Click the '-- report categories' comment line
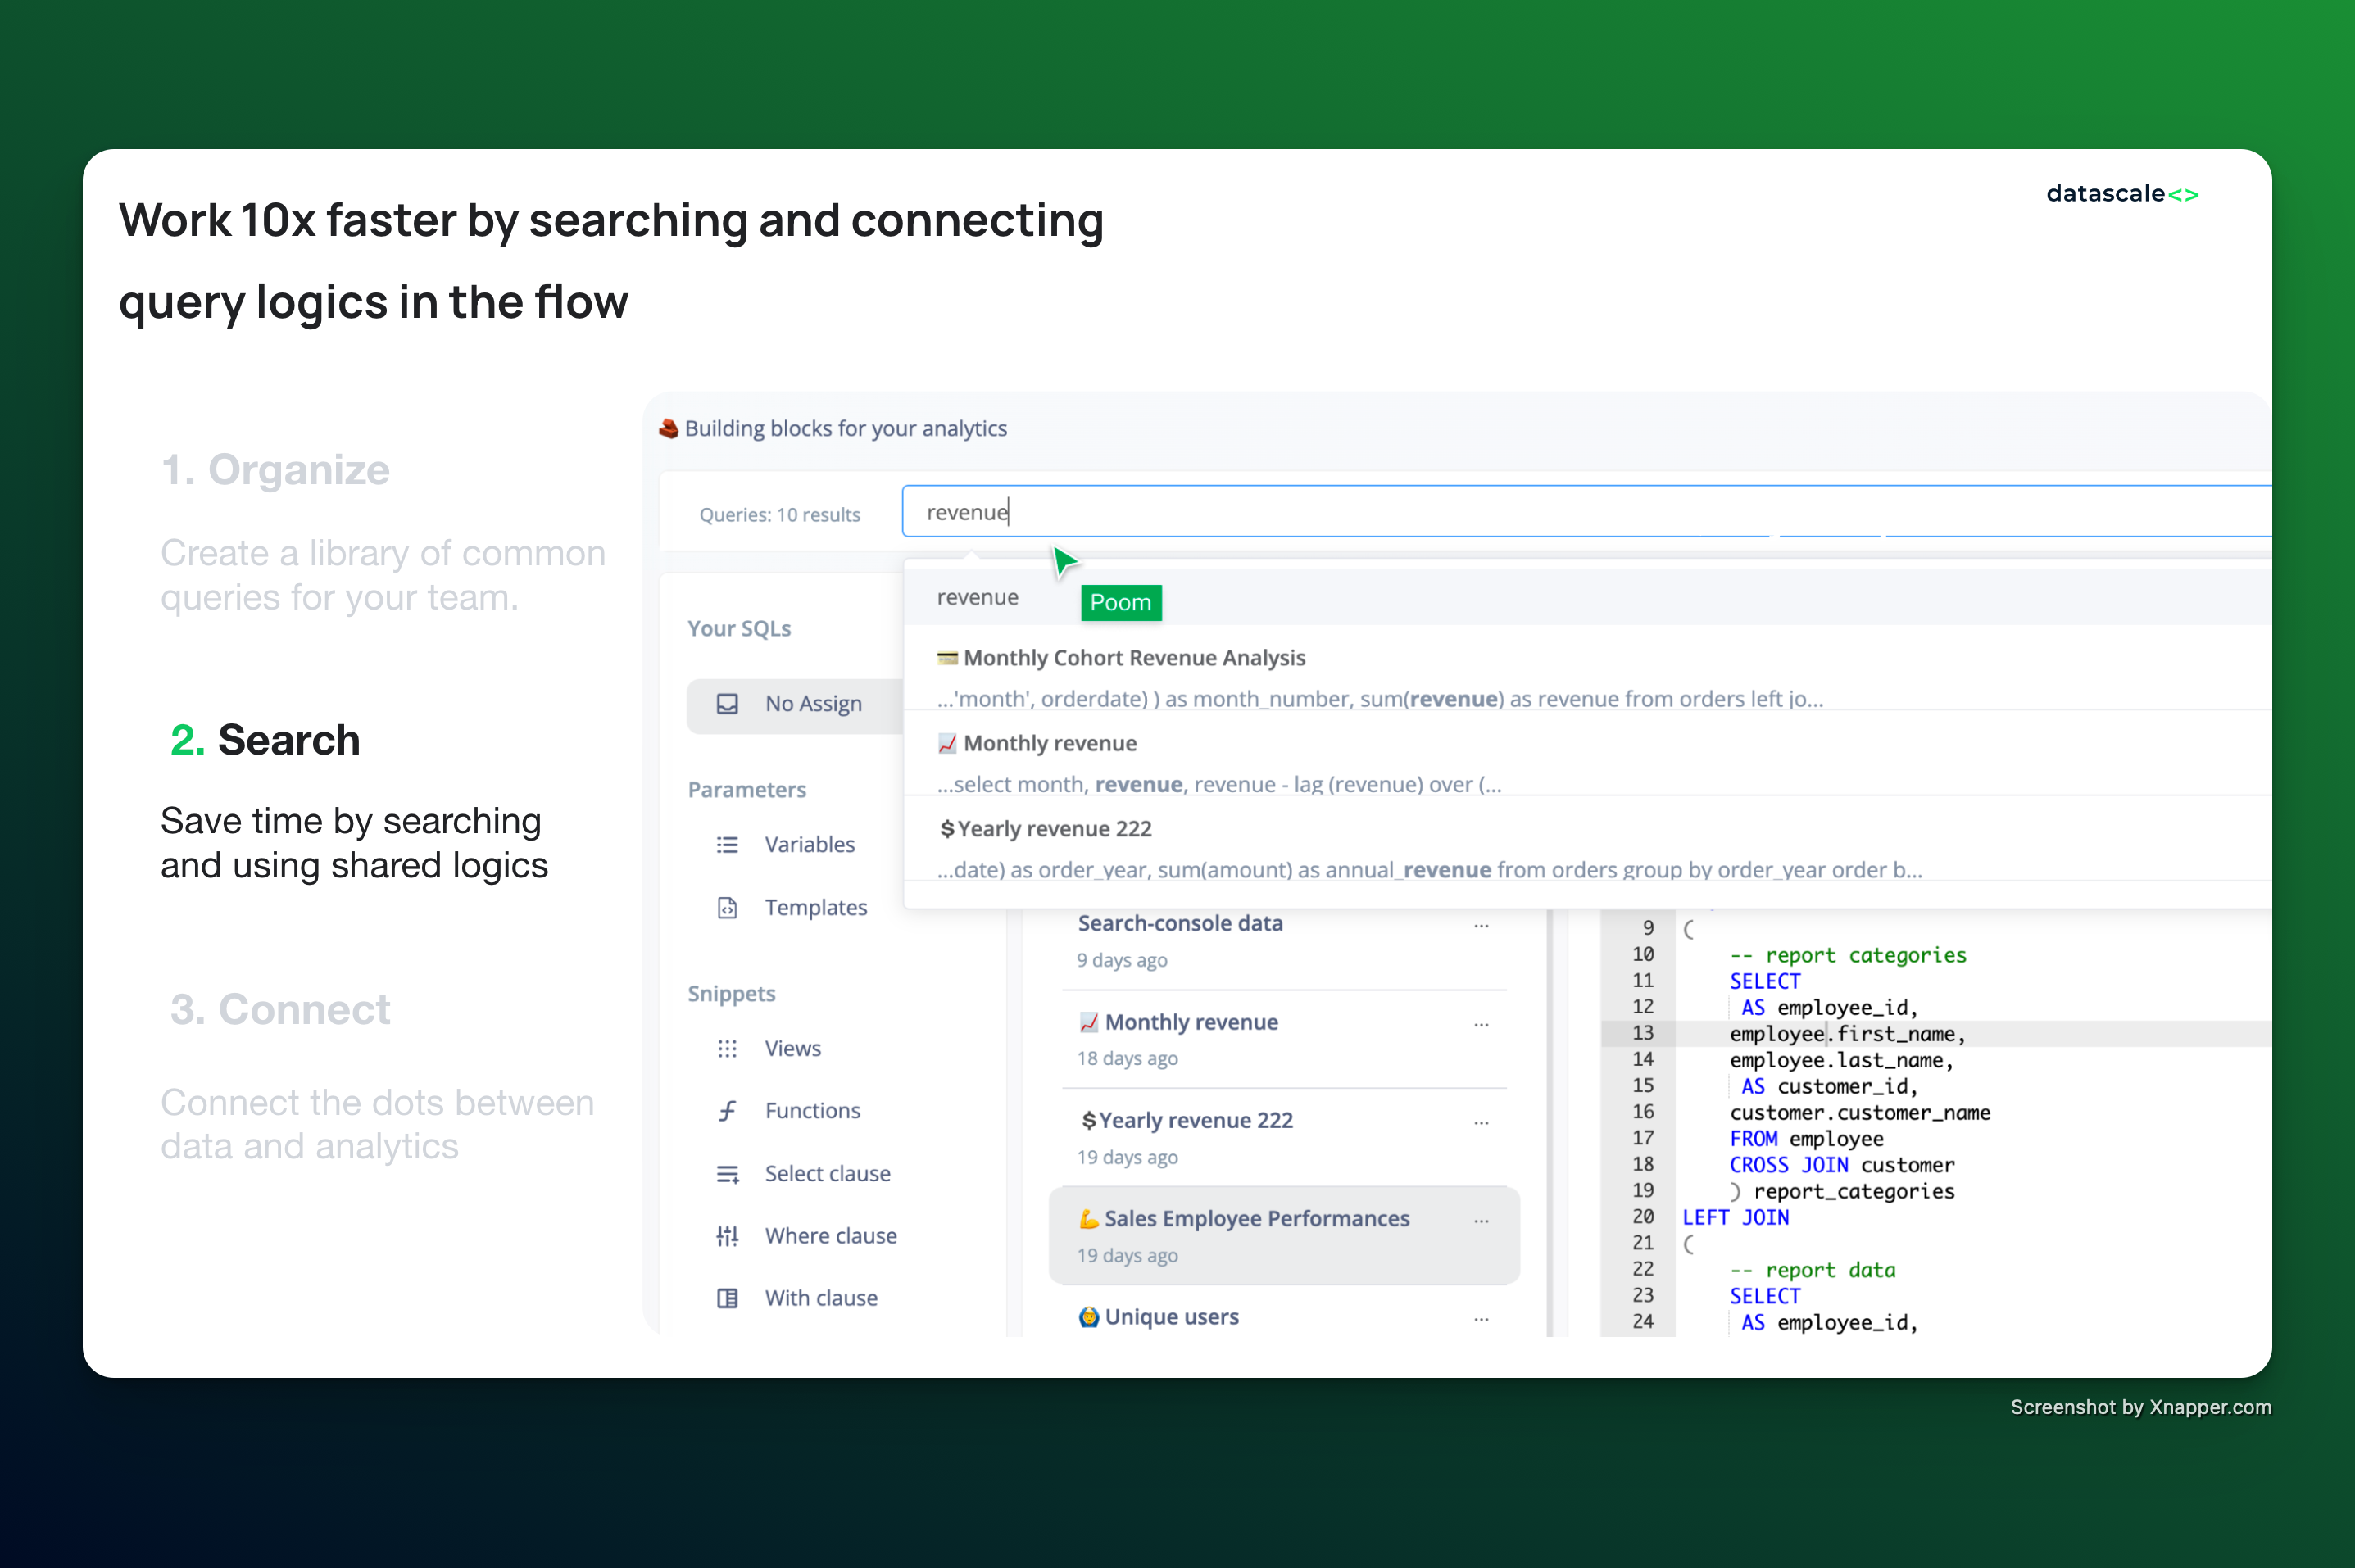Image resolution: width=2355 pixels, height=1568 pixels. [x=1847, y=955]
